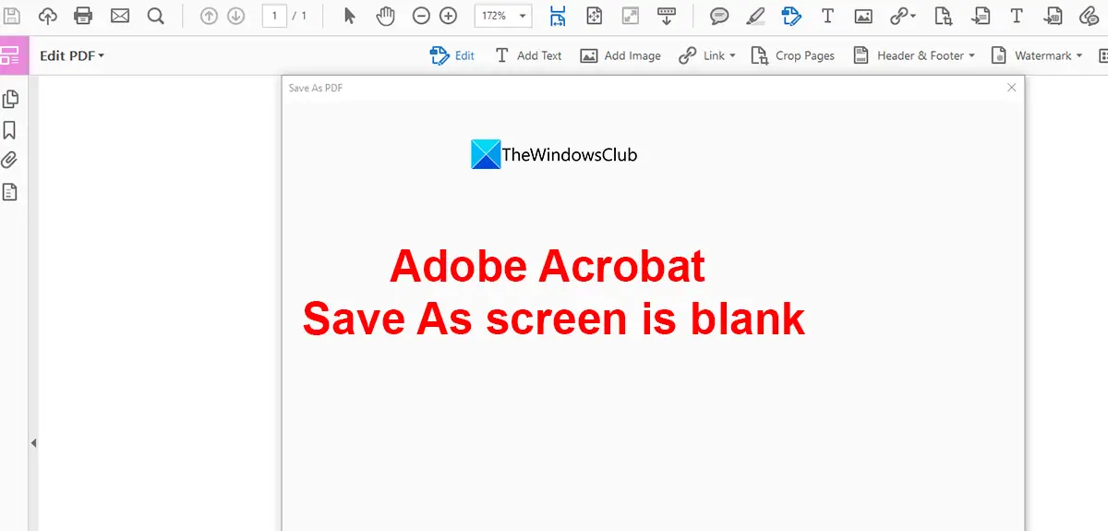Click the Read Mode keyboard-arrow icon
This screenshot has height=531, width=1108.
point(666,16)
